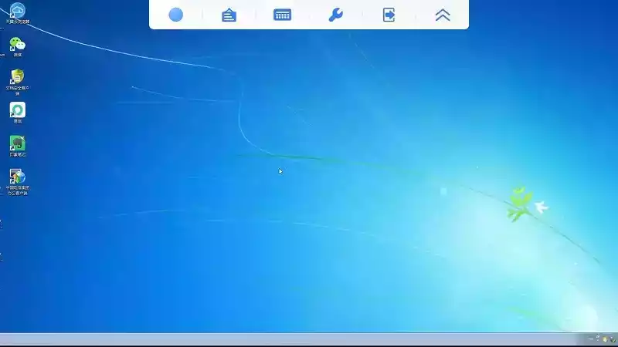Select the 天翼云浏览器 cloud desktop shortcut

tap(17, 11)
